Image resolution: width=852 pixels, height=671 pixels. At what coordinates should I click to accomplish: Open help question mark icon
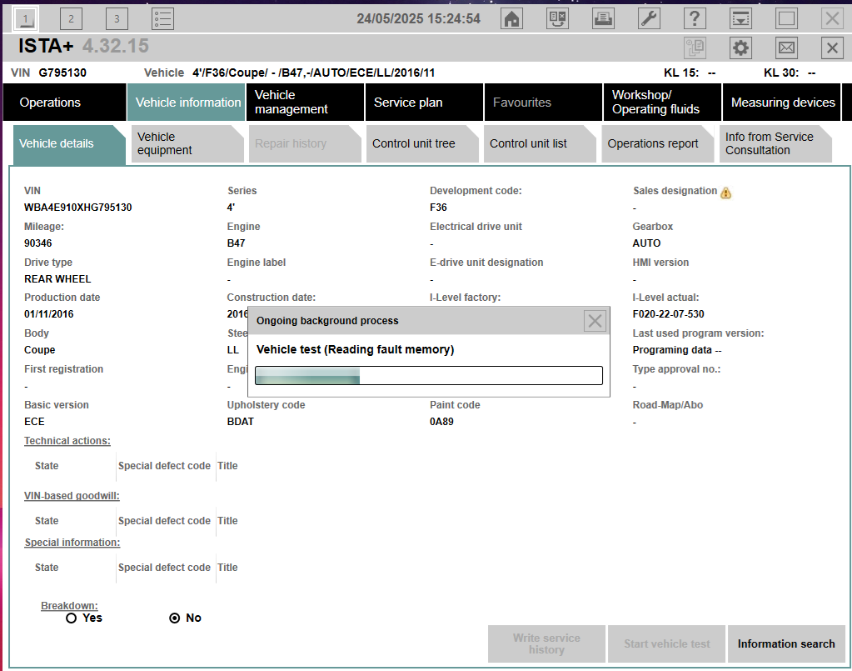695,19
